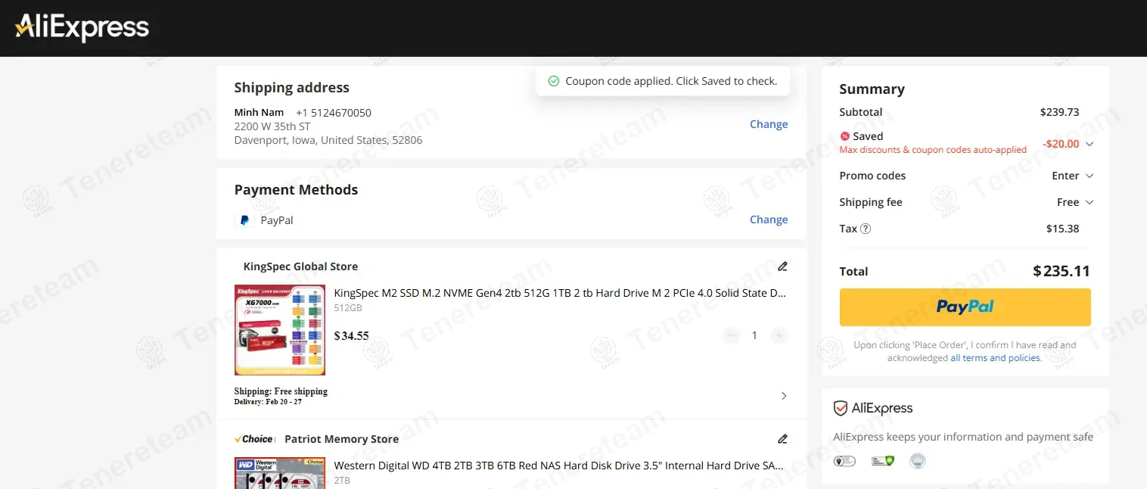Click the green shield security badge icon
Image resolution: width=1147 pixels, height=489 pixels.
(x=882, y=460)
